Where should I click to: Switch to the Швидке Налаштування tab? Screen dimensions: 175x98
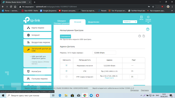point(61,22)
